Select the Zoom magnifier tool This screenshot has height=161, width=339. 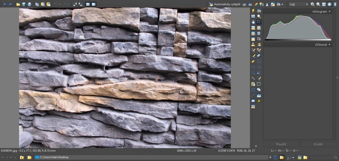coord(259,16)
